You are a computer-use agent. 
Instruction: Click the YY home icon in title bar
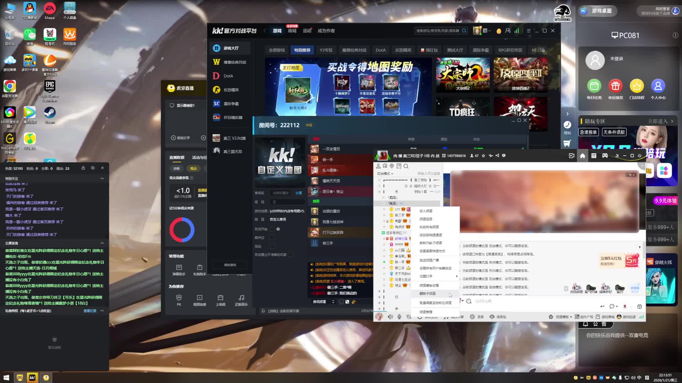(583, 156)
